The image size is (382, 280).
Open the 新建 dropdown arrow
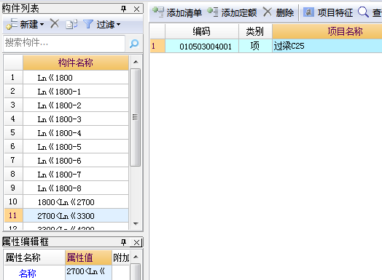point(42,25)
